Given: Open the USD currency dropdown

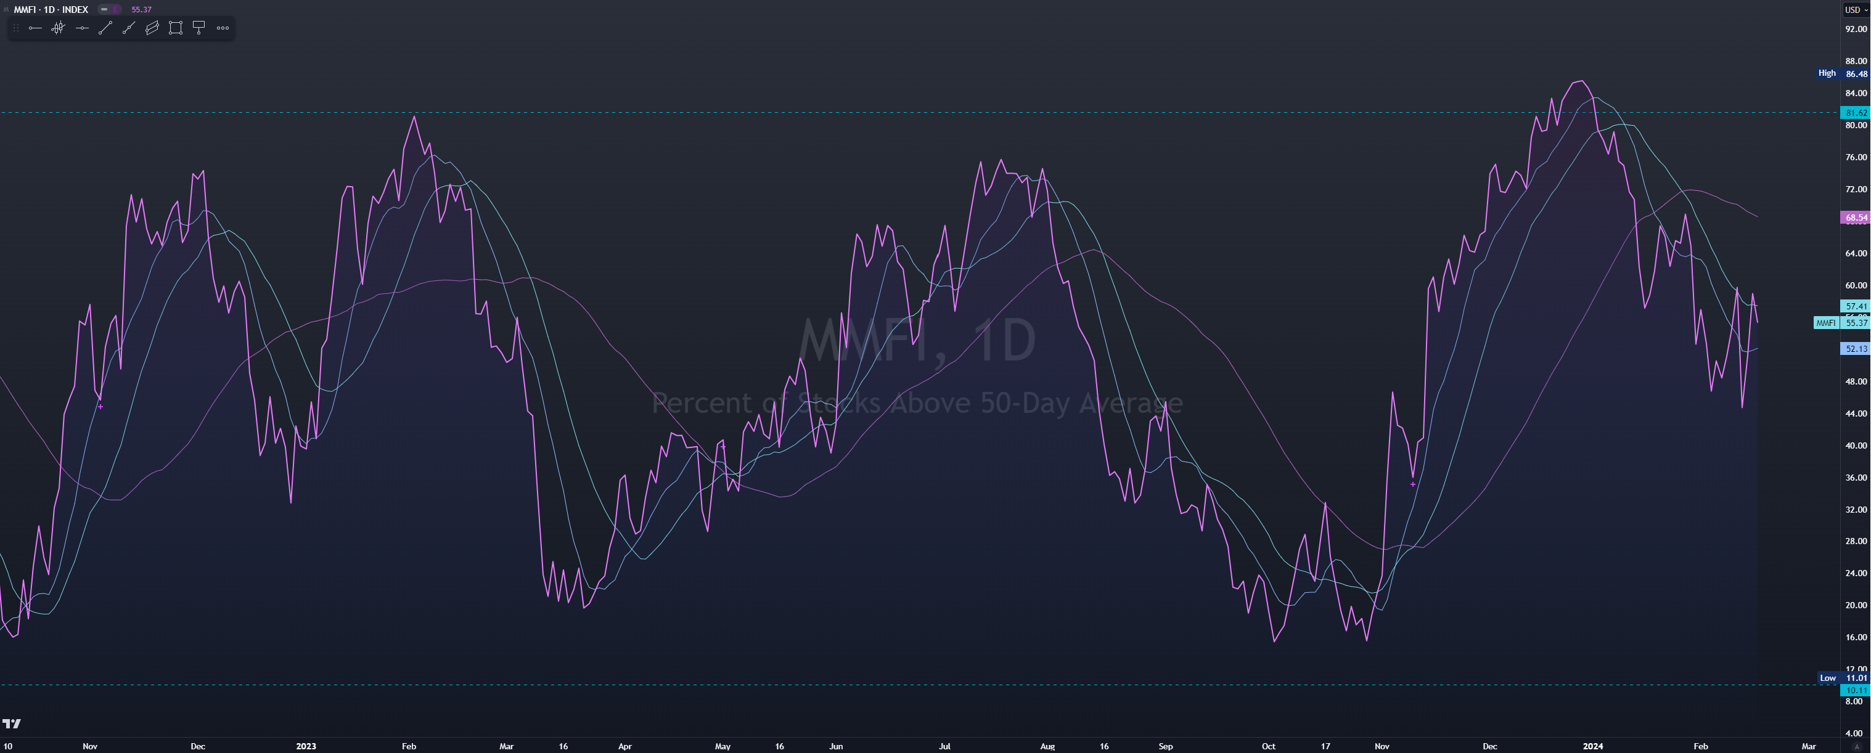Looking at the screenshot, I should tap(1855, 9).
